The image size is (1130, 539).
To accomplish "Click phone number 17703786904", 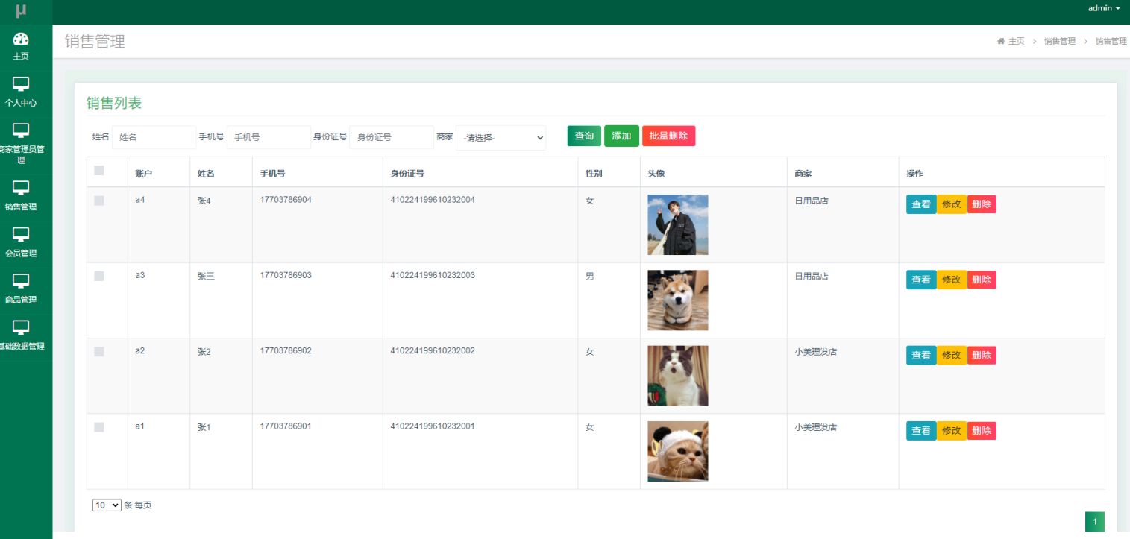I will pyautogui.click(x=286, y=200).
